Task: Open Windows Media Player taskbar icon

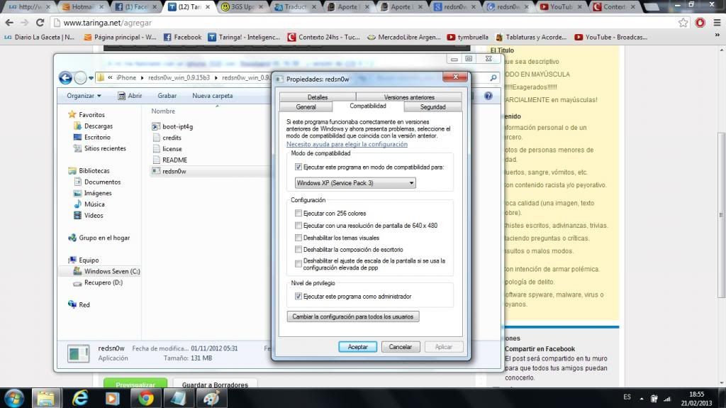Action: (112, 398)
